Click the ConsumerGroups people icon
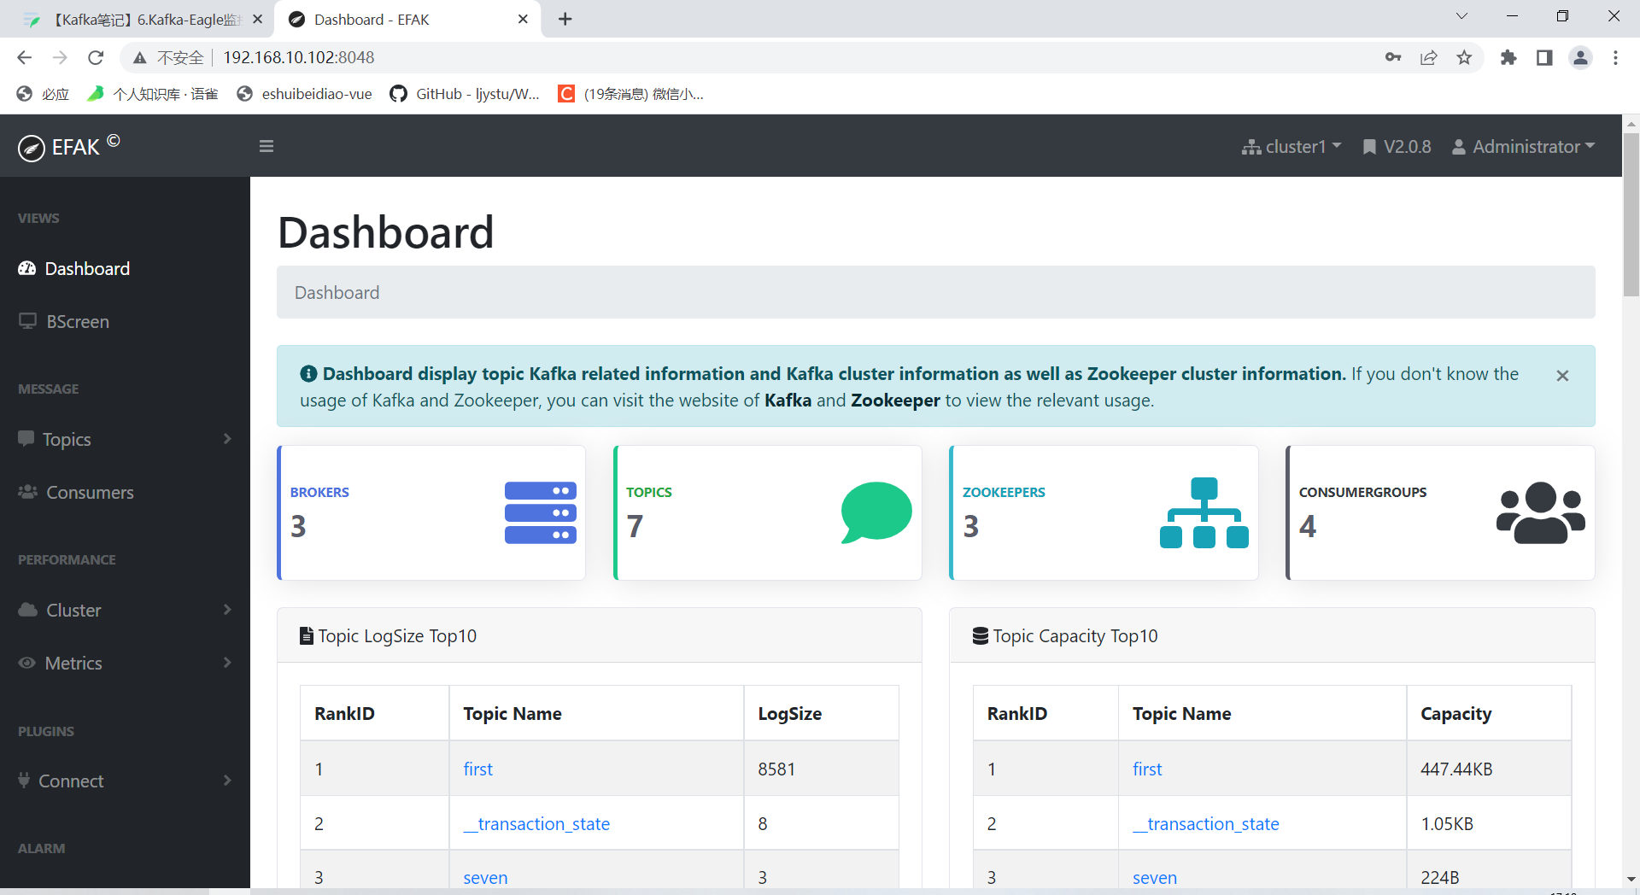This screenshot has height=895, width=1640. [x=1541, y=513]
